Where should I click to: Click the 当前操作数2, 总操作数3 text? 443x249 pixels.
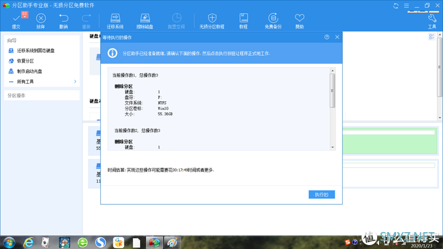click(137, 131)
